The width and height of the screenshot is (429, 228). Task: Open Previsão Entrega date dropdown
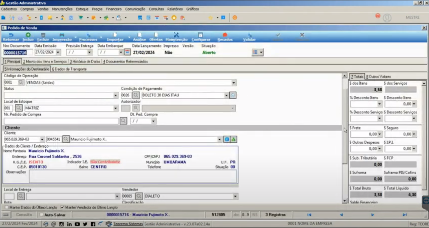pyautogui.click(x=89, y=52)
